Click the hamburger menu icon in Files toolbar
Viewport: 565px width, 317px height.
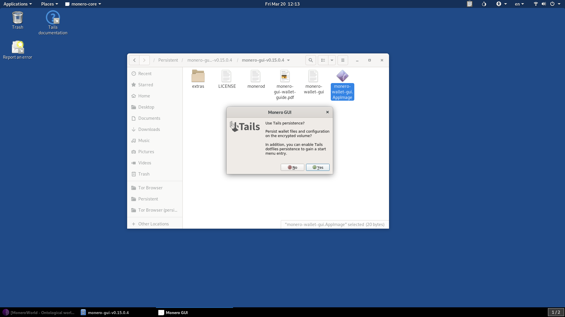click(342, 60)
